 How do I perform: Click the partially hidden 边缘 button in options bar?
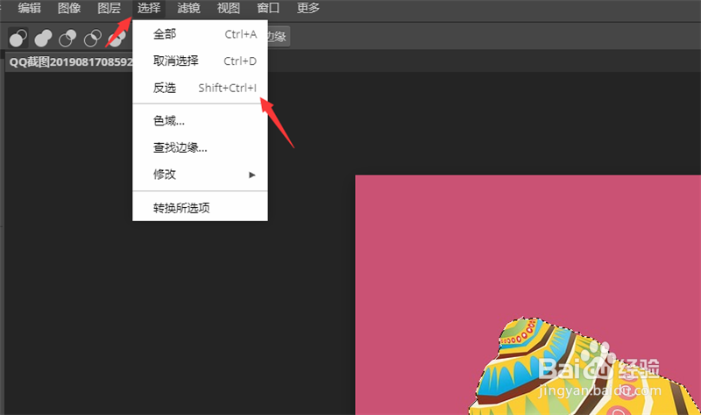point(279,37)
